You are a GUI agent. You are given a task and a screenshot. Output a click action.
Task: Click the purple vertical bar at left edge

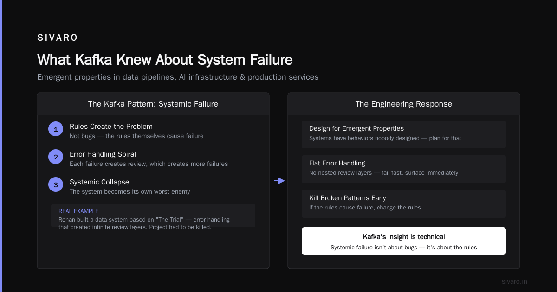click(x=1, y=146)
